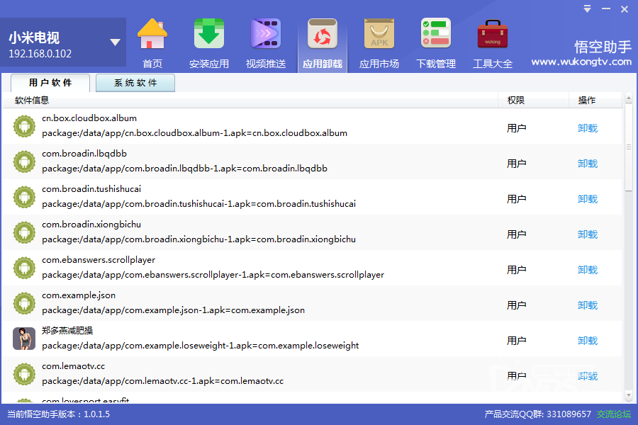Click Android icon for com.broadin.xiongbichu

tap(24, 232)
